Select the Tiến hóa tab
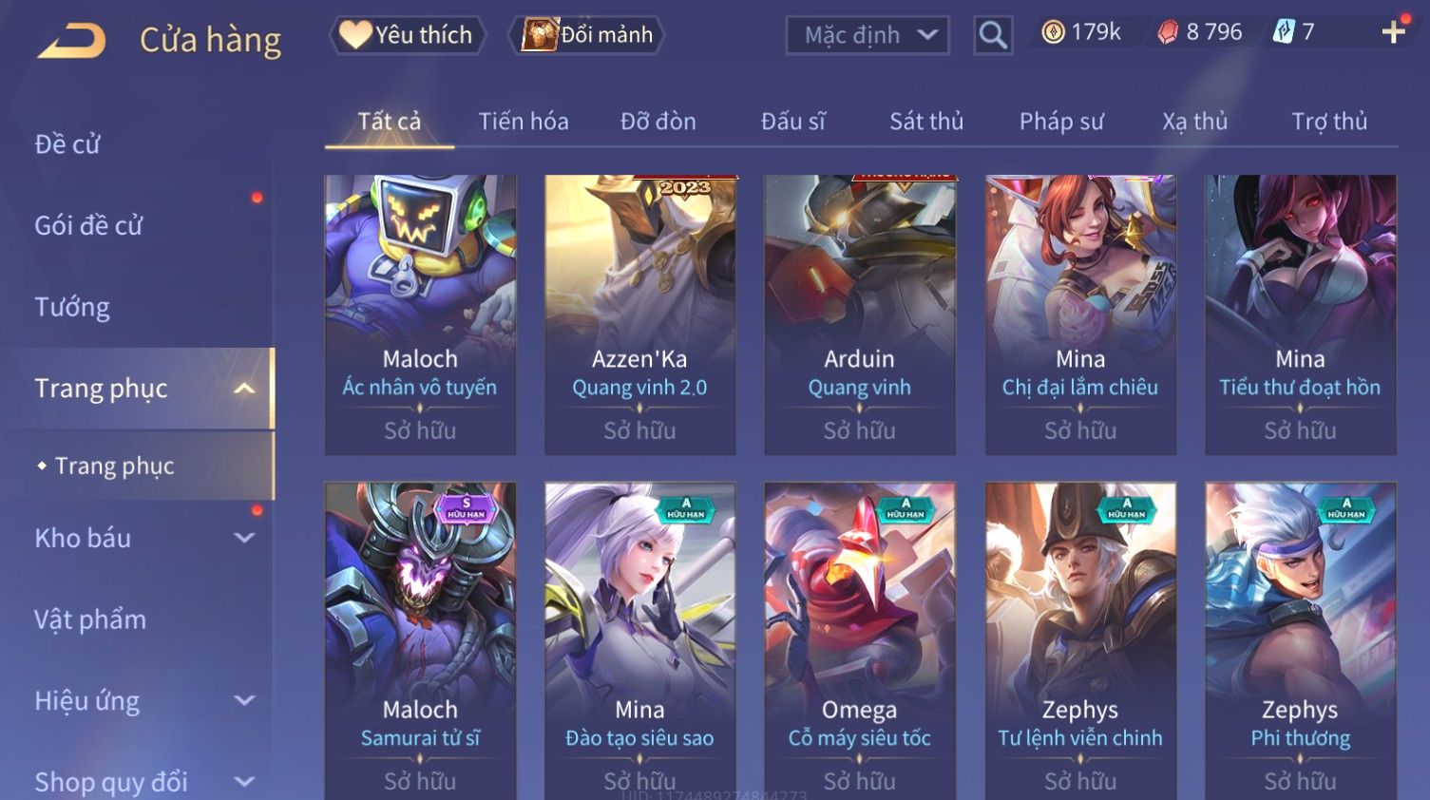The width and height of the screenshot is (1430, 800). pyautogui.click(x=524, y=122)
